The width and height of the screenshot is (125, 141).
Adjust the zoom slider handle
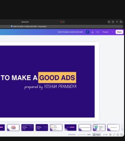click(x=77, y=135)
